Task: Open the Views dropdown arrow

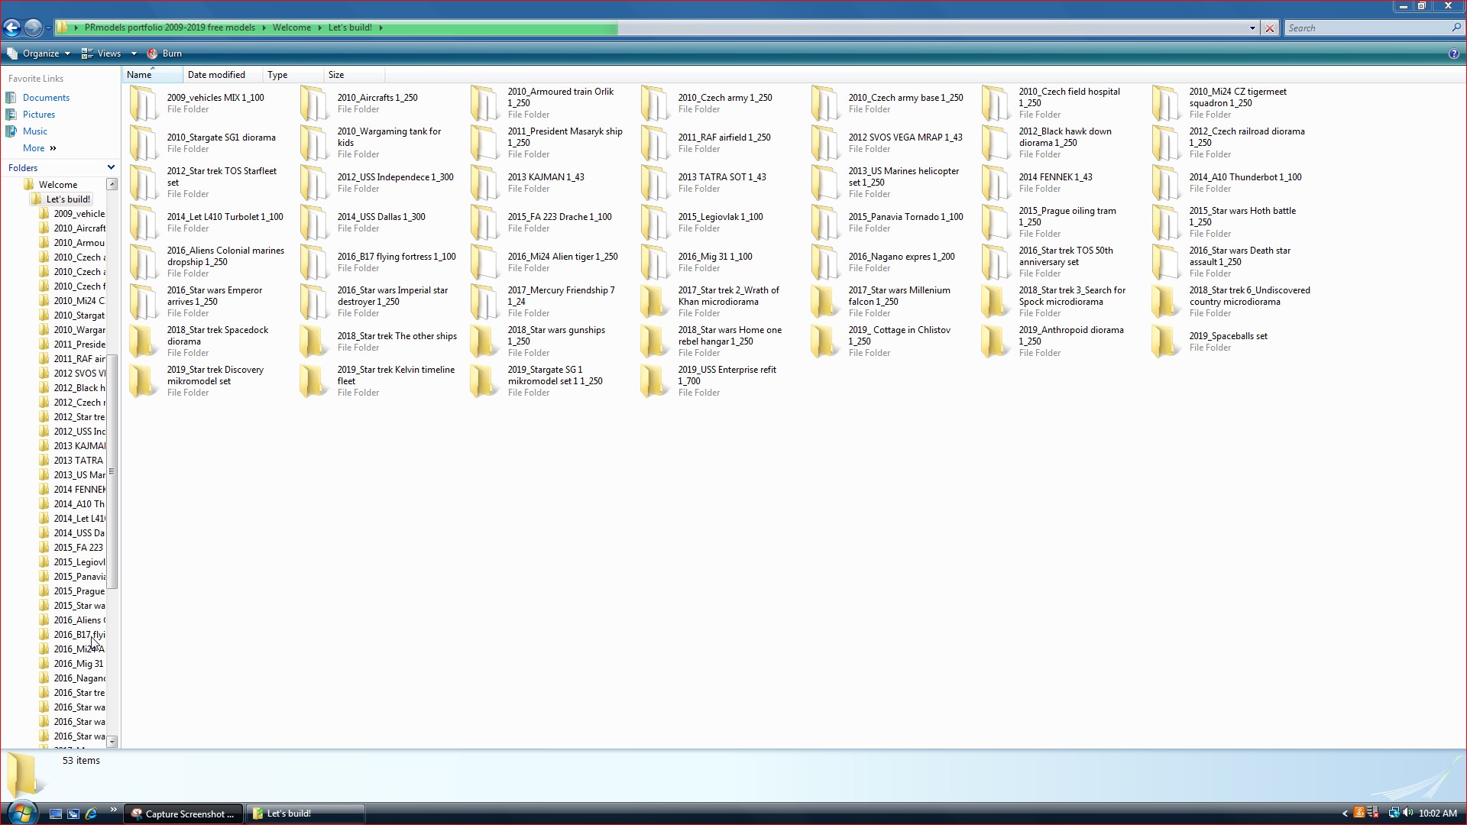Action: 134,53
